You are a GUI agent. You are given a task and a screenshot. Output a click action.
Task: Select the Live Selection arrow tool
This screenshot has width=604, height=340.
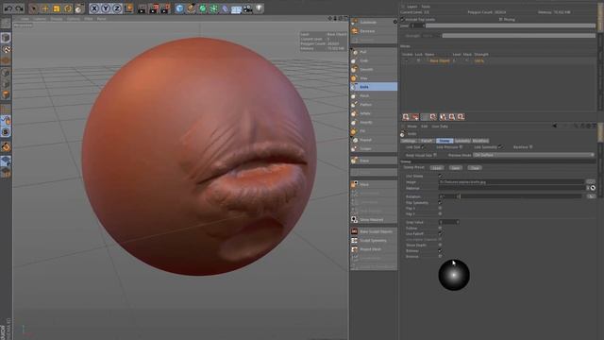[x=34, y=8]
